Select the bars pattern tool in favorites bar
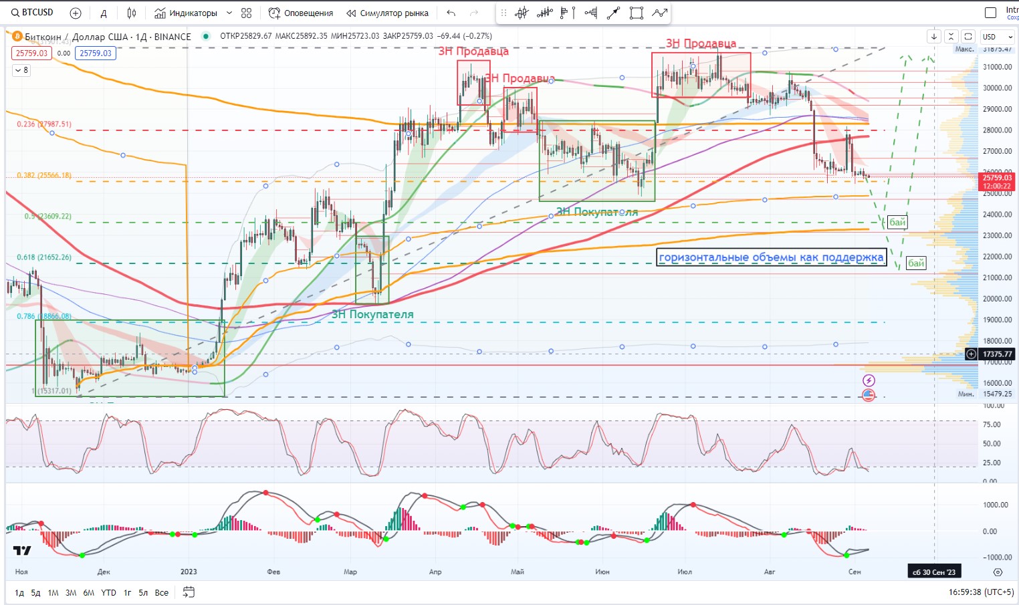 pos(545,13)
